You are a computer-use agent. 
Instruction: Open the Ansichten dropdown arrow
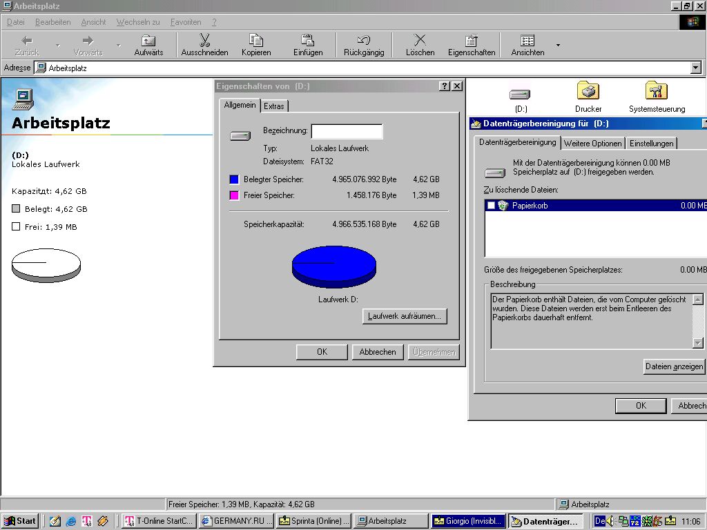pos(558,46)
